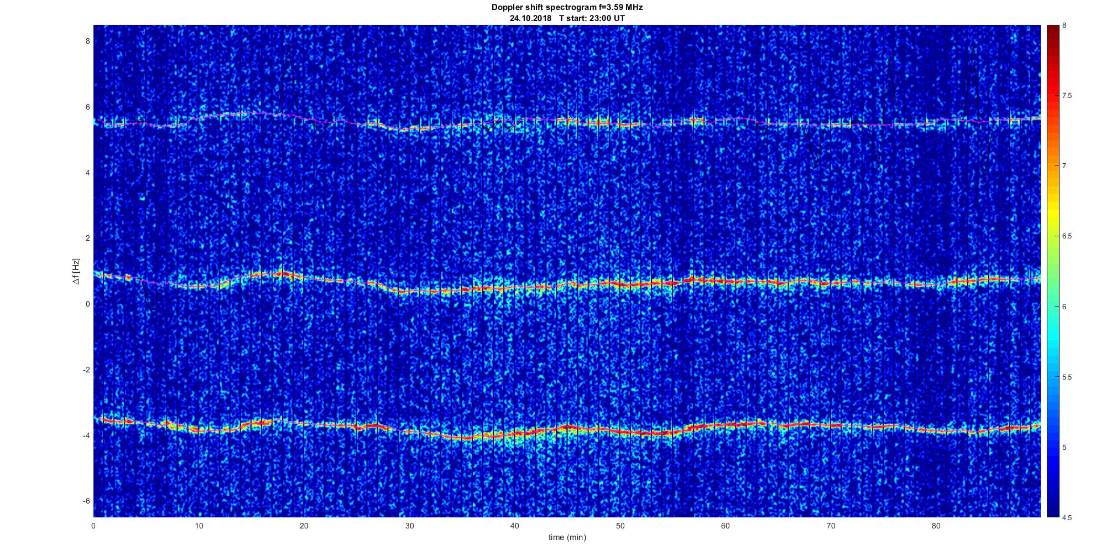Click the y-axis tick label "-2"
The width and height of the screenshot is (1106, 555).
click(x=86, y=370)
